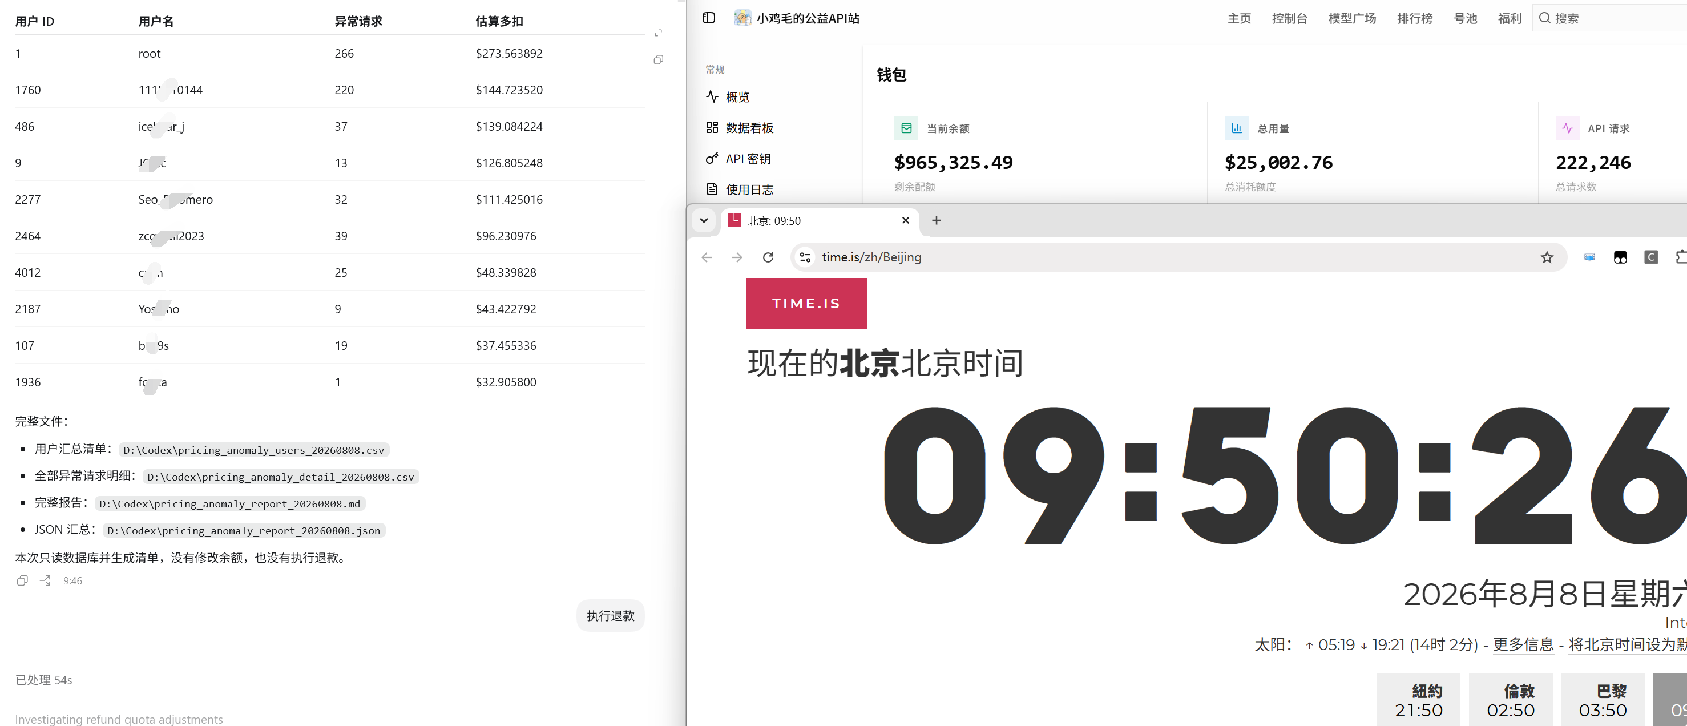Click the 执行退款 message bubble
1687x726 pixels.
point(610,616)
